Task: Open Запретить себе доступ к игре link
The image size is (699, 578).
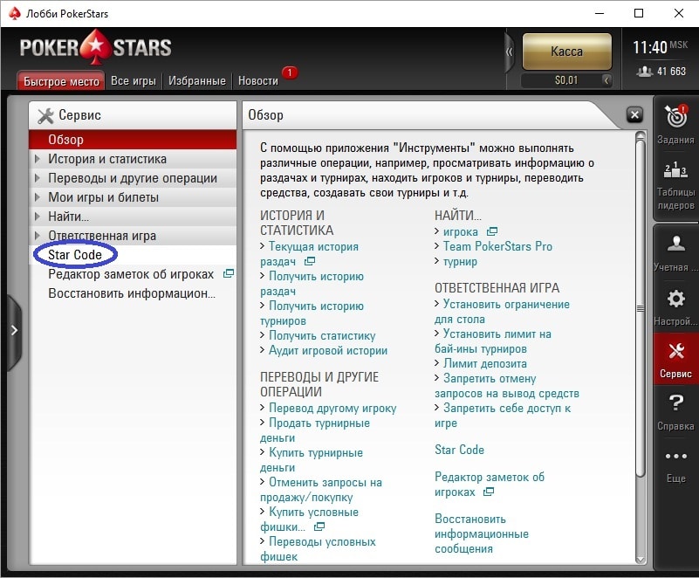Action: 503,416
